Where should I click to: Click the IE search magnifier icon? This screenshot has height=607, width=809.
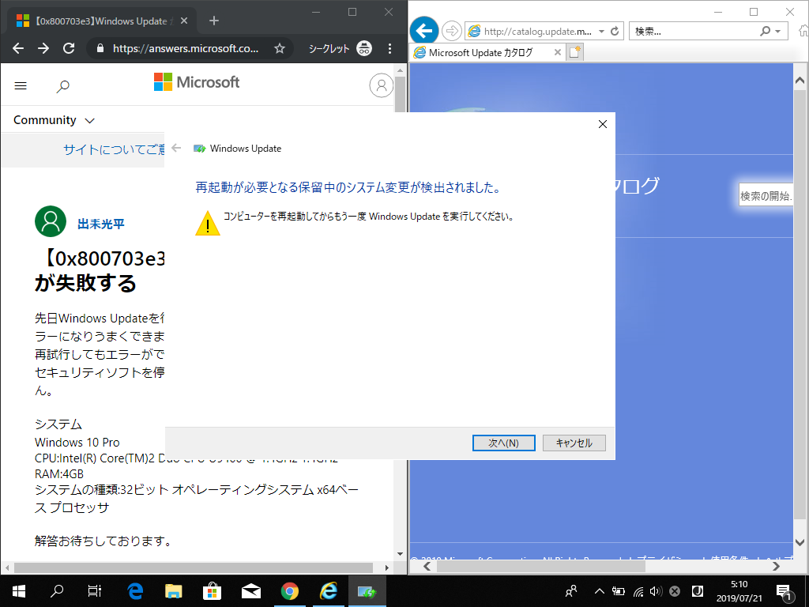coord(765,32)
